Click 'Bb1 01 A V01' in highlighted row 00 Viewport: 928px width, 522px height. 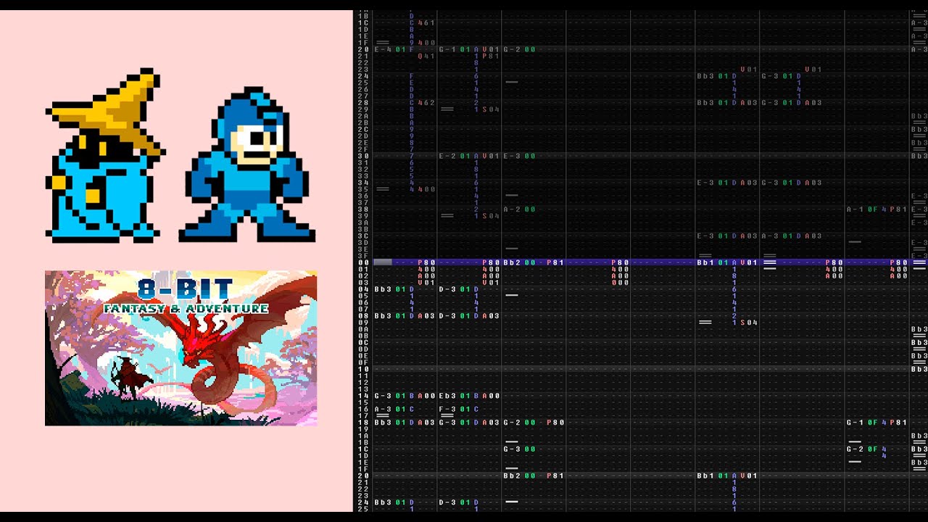727,262
